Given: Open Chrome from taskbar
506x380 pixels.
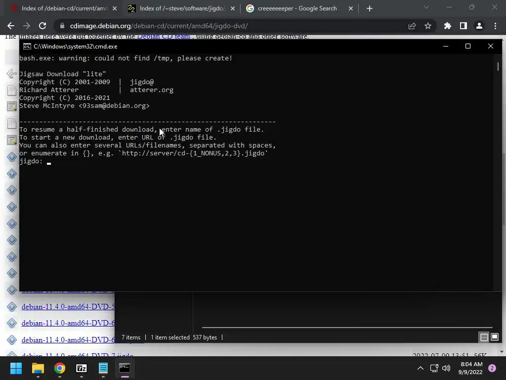Looking at the screenshot, I should 59,368.
